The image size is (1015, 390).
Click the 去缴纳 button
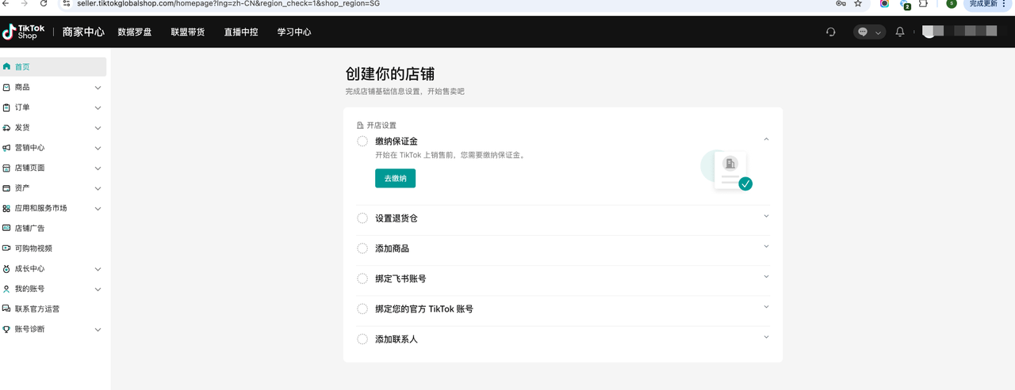[x=395, y=179]
